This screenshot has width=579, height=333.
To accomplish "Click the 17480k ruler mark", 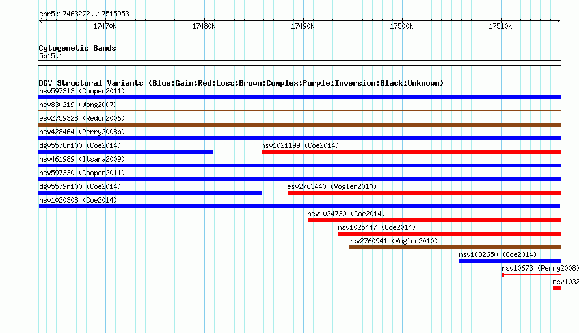I will 204,26.
